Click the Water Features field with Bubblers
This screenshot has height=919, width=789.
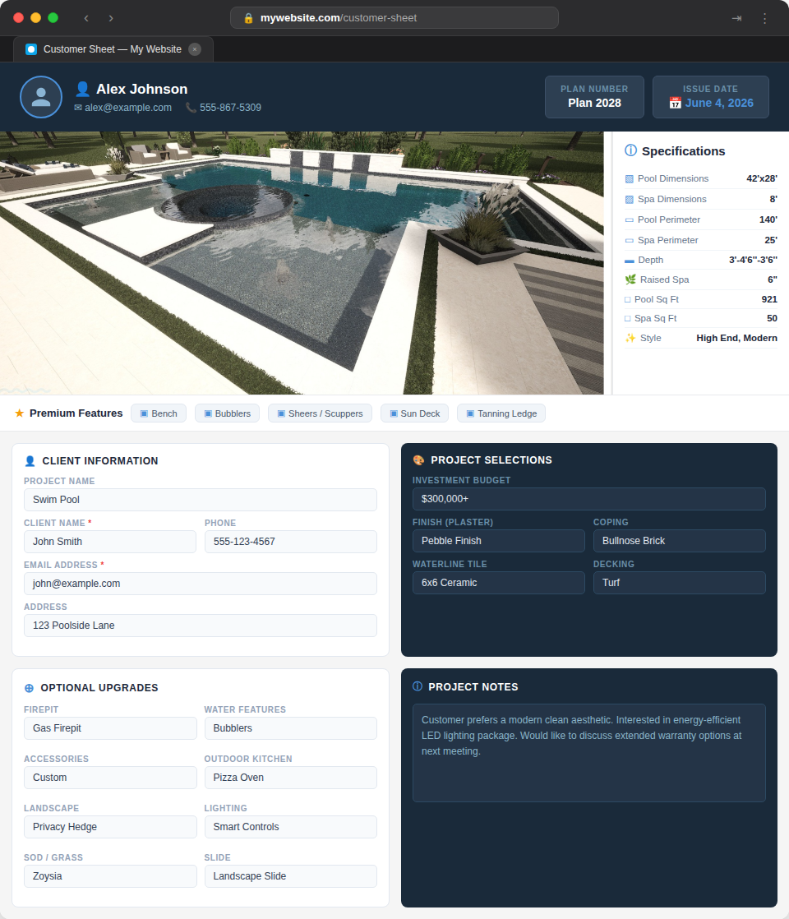(x=291, y=728)
